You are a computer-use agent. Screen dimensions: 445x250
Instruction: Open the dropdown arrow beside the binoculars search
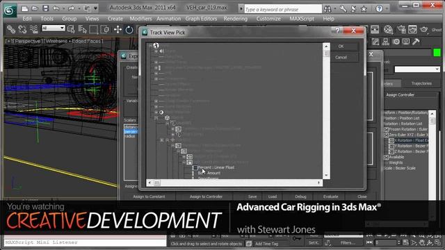(335, 9)
